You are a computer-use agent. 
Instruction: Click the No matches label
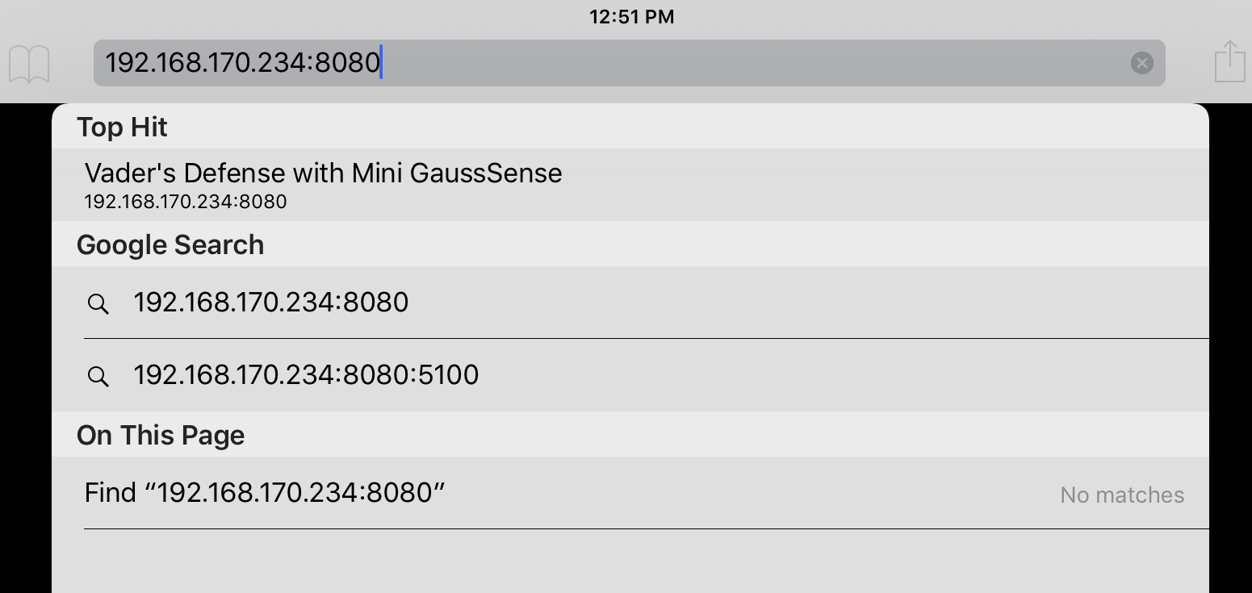[1122, 495]
